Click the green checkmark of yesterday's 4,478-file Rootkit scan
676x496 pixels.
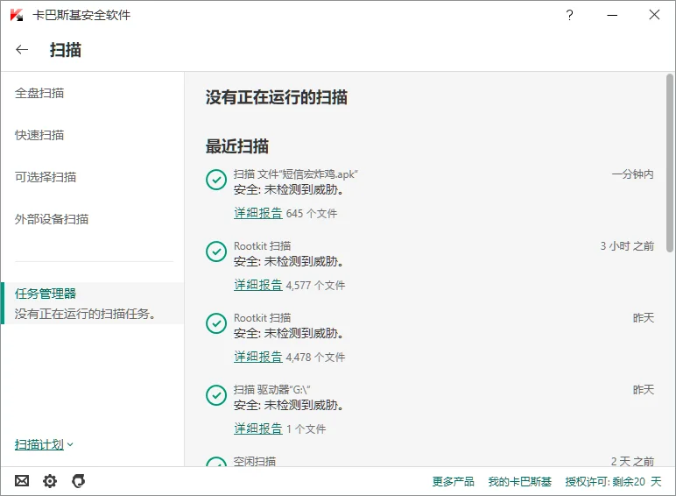click(x=216, y=323)
